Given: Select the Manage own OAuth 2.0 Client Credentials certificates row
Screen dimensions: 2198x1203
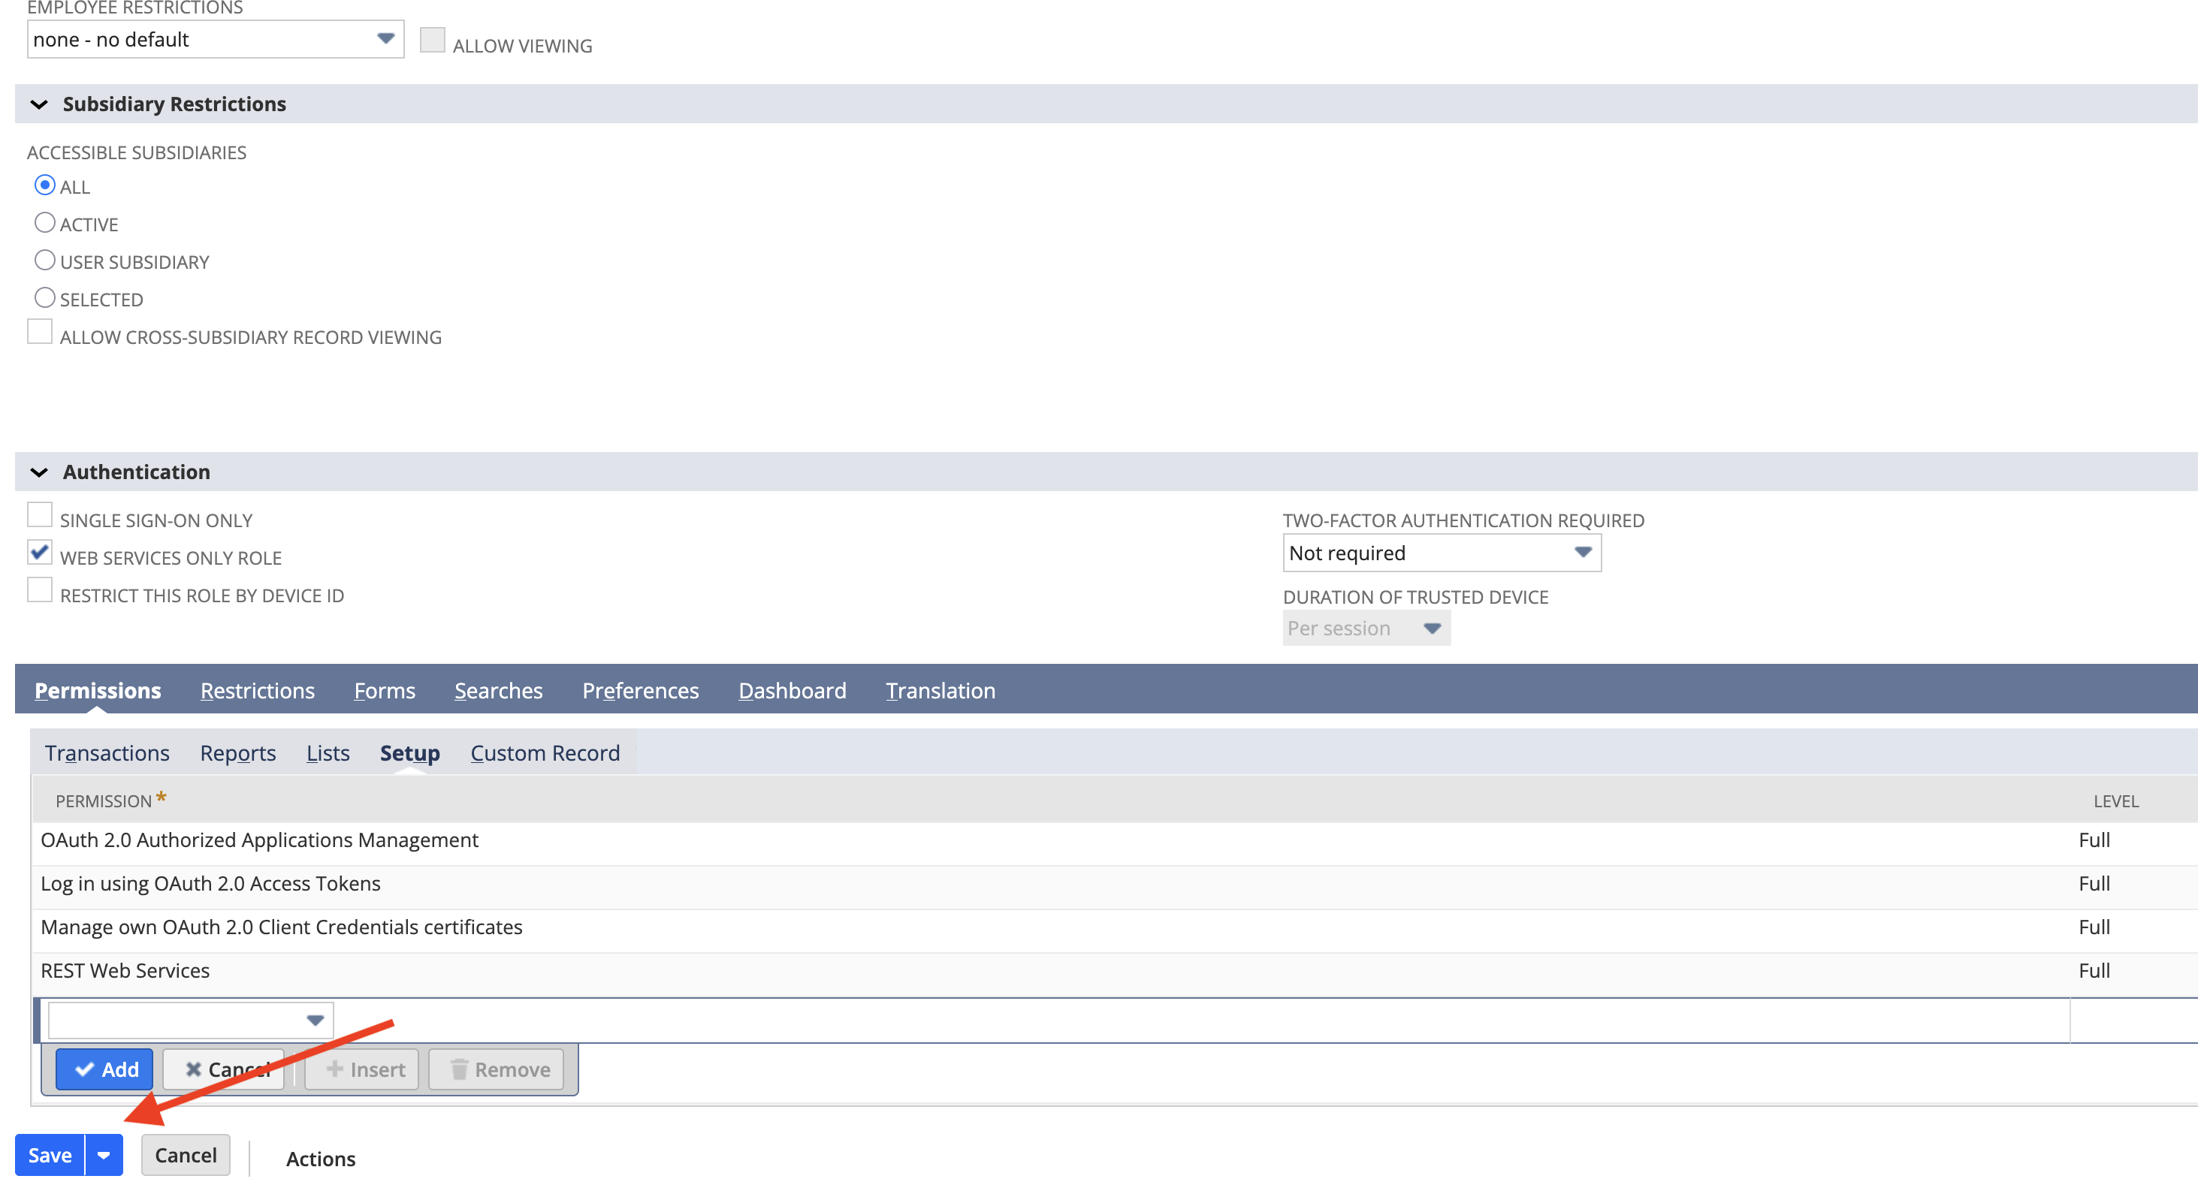Looking at the screenshot, I should (1114, 931).
